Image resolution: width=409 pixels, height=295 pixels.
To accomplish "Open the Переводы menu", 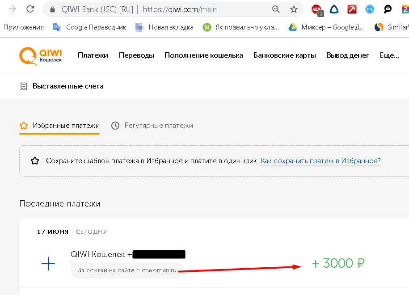I will click(136, 55).
